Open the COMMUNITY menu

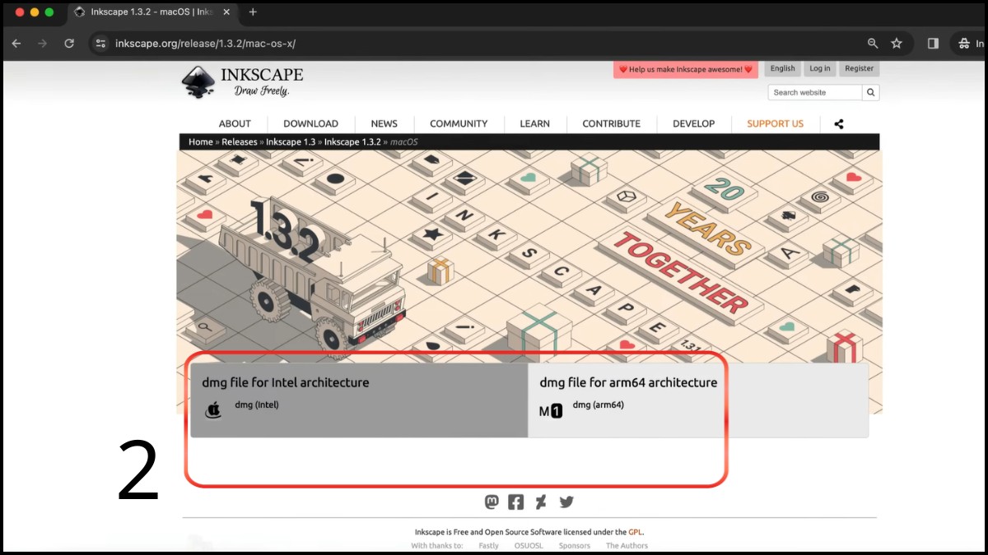click(459, 124)
